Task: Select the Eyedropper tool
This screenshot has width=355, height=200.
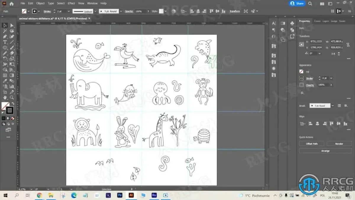Action: 5,81
